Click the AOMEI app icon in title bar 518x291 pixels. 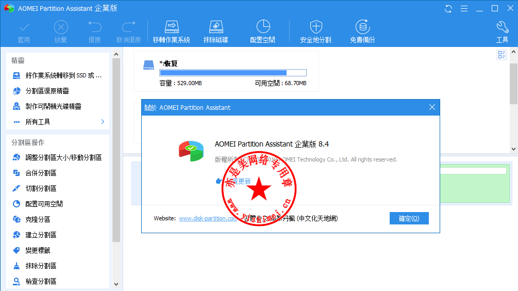[x=9, y=8]
